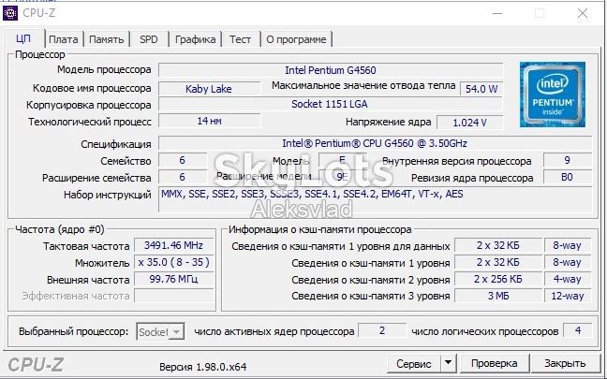Click the Версия 1.98.0.x64 label
This screenshot has height=379, width=607.
coord(203,367)
